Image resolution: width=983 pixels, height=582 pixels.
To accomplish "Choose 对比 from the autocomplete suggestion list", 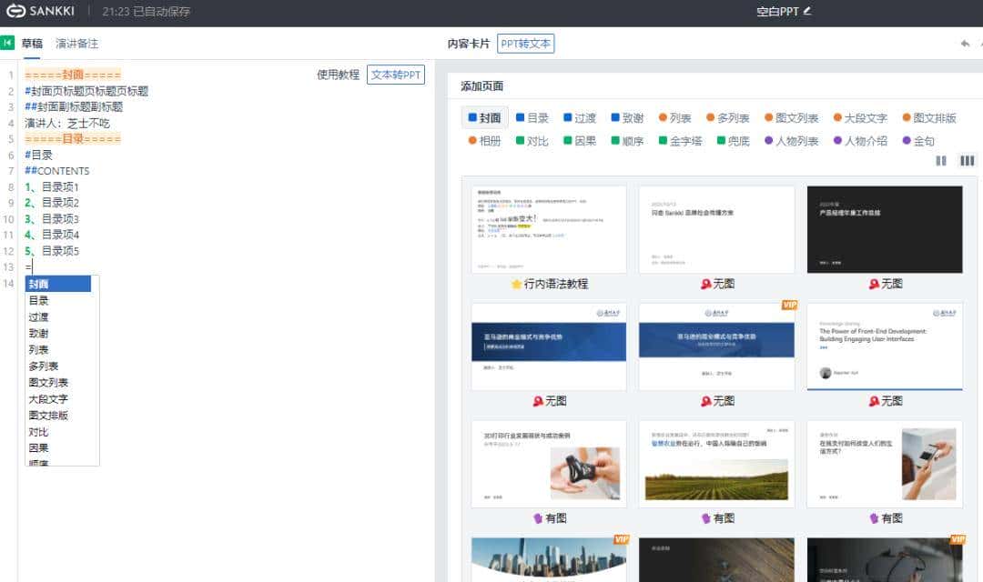I will [x=39, y=432].
